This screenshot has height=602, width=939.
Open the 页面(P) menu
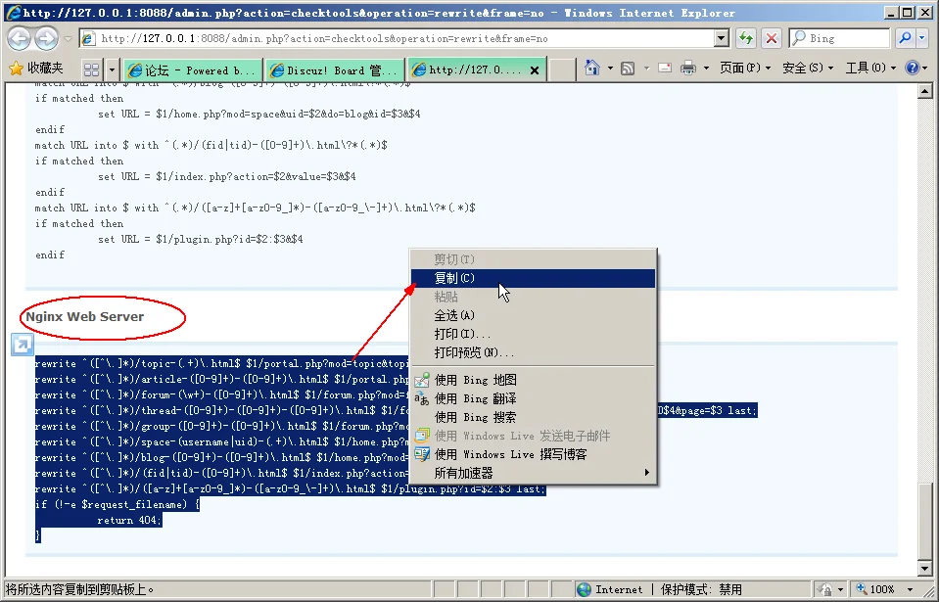click(745, 69)
